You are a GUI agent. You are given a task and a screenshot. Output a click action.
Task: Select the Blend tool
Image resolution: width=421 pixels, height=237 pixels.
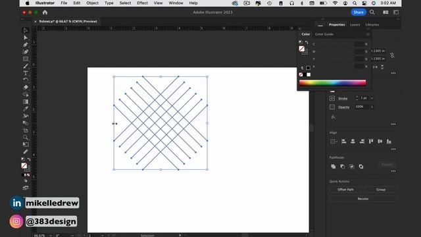click(26, 123)
